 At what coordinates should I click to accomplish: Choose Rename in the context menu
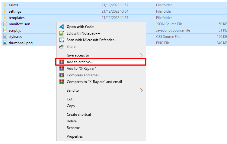pos(73,128)
